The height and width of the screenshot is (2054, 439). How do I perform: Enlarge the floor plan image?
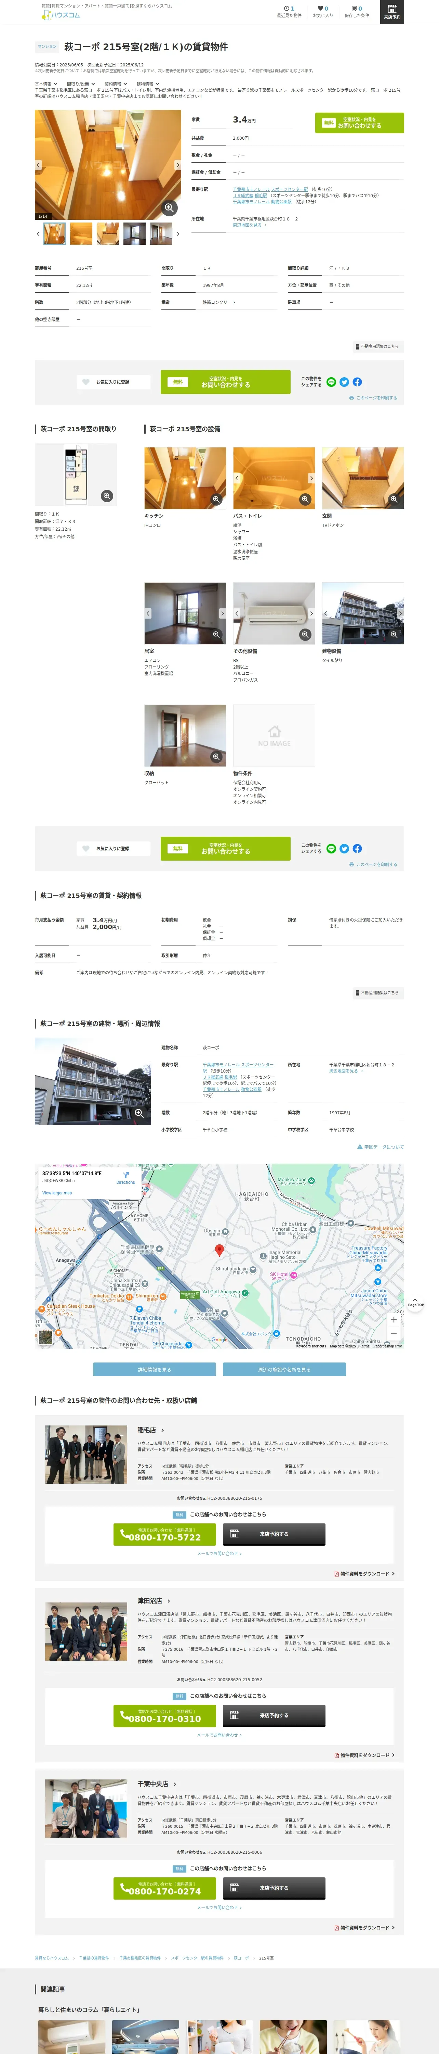coord(107,496)
